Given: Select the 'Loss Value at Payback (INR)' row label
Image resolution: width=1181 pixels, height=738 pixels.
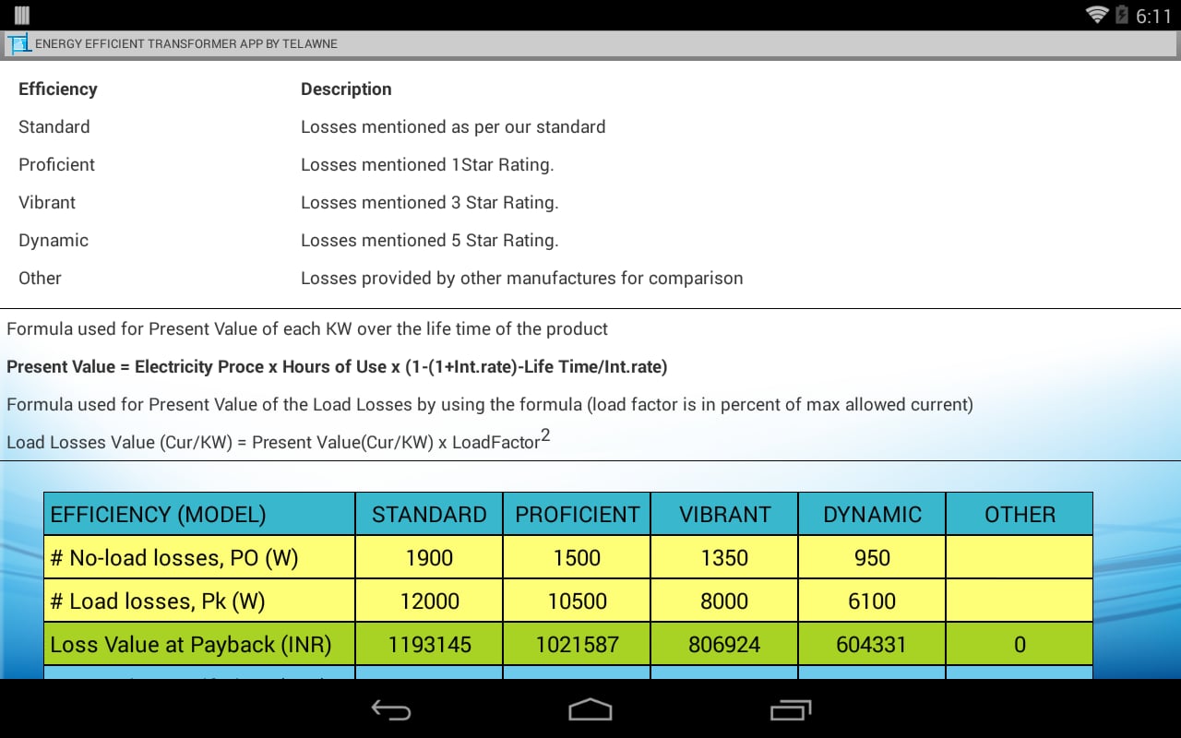Looking at the screenshot, I should tap(199, 644).
